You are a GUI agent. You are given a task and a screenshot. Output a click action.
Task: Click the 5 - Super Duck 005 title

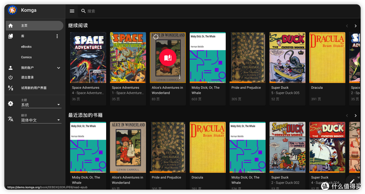point(285,93)
